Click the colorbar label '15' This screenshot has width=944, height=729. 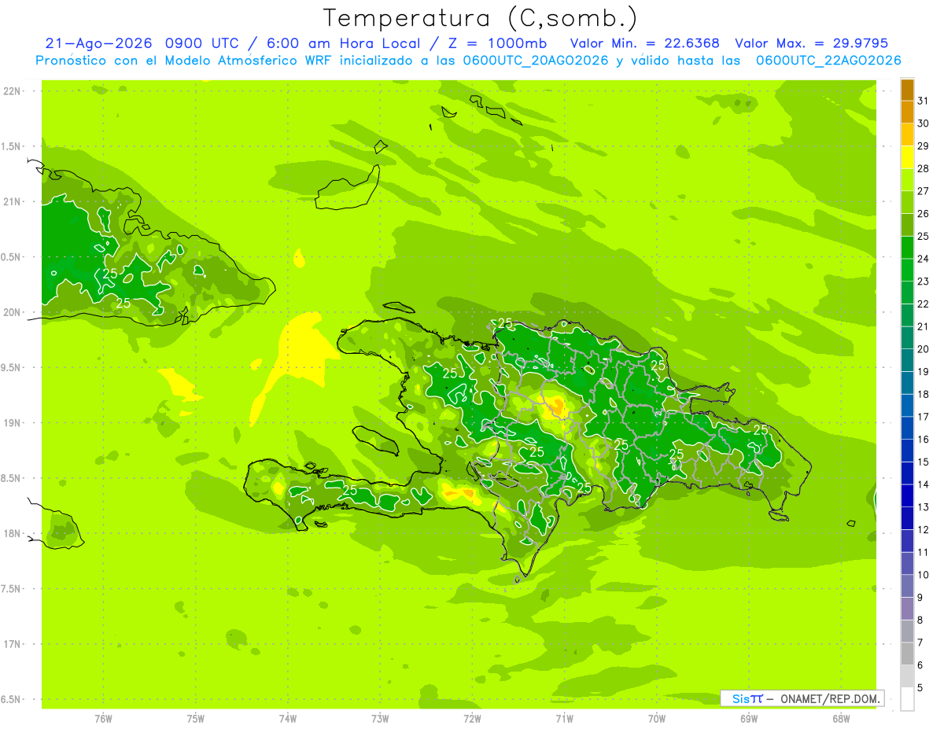tap(924, 462)
